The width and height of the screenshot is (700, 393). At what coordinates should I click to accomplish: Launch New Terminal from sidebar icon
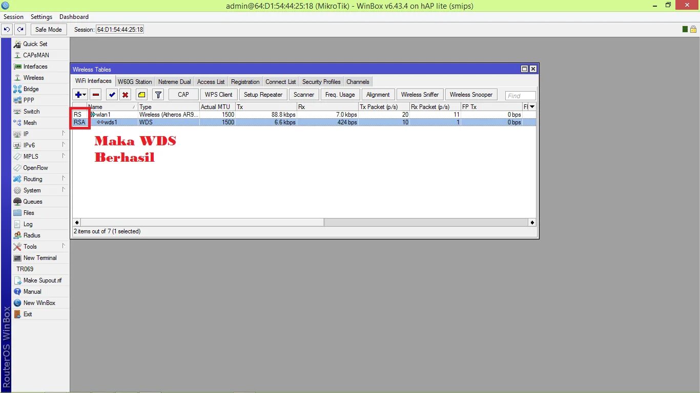pos(17,258)
